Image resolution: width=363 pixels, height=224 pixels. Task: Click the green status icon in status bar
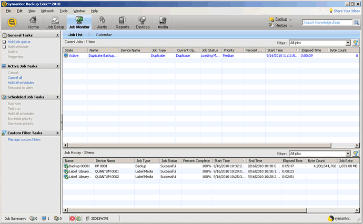[79, 218]
